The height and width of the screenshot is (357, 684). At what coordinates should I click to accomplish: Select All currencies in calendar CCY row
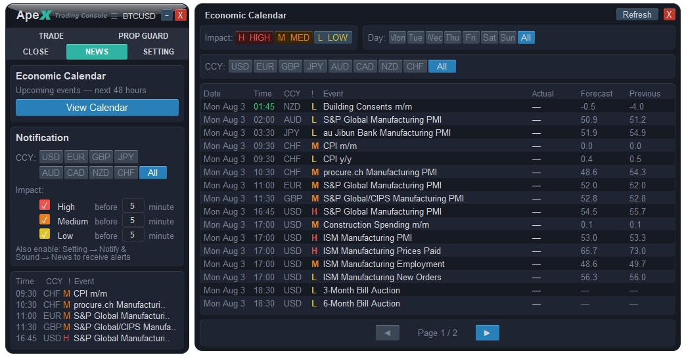coord(442,66)
